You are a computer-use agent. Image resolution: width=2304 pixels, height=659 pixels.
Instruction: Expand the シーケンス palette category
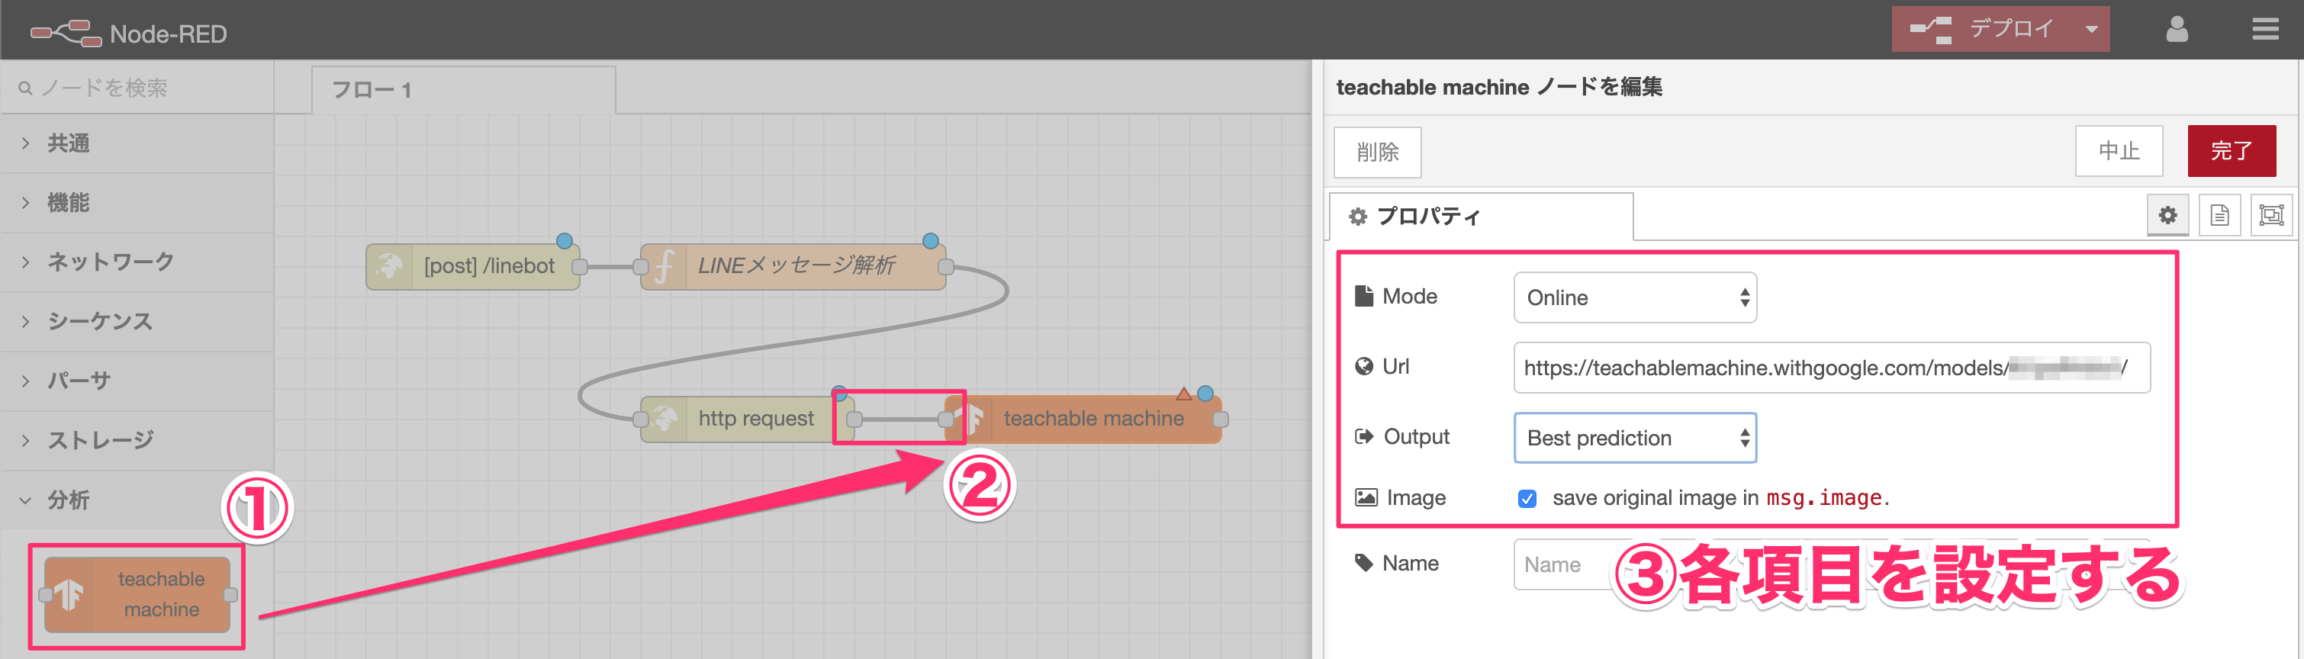137,321
